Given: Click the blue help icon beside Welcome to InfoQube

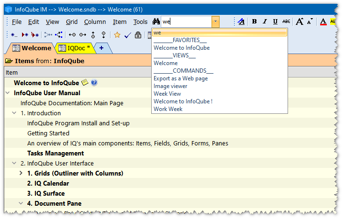Looking at the screenshot, I should (94, 82).
